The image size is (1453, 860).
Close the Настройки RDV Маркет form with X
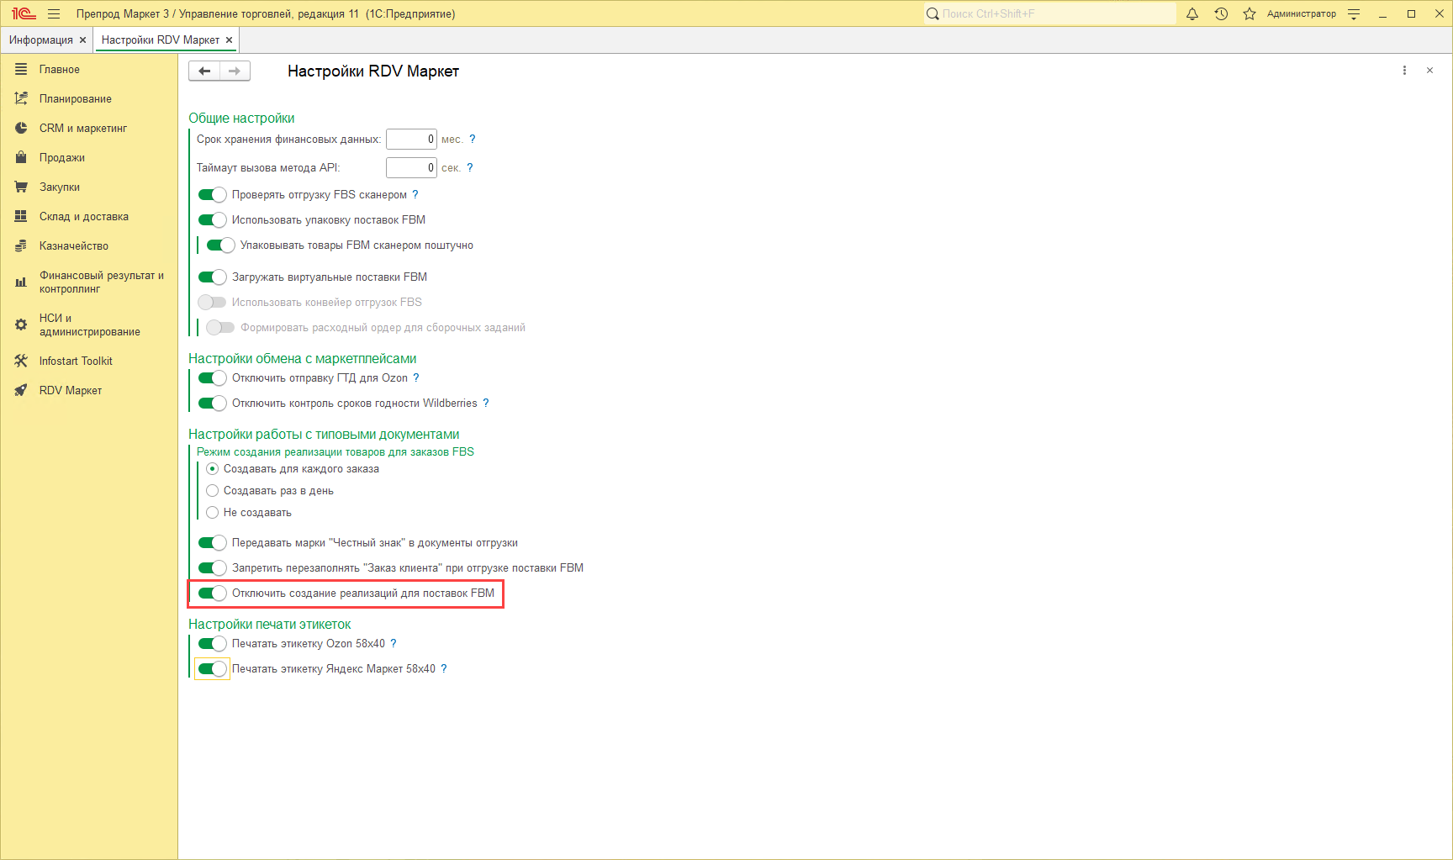(x=1429, y=71)
